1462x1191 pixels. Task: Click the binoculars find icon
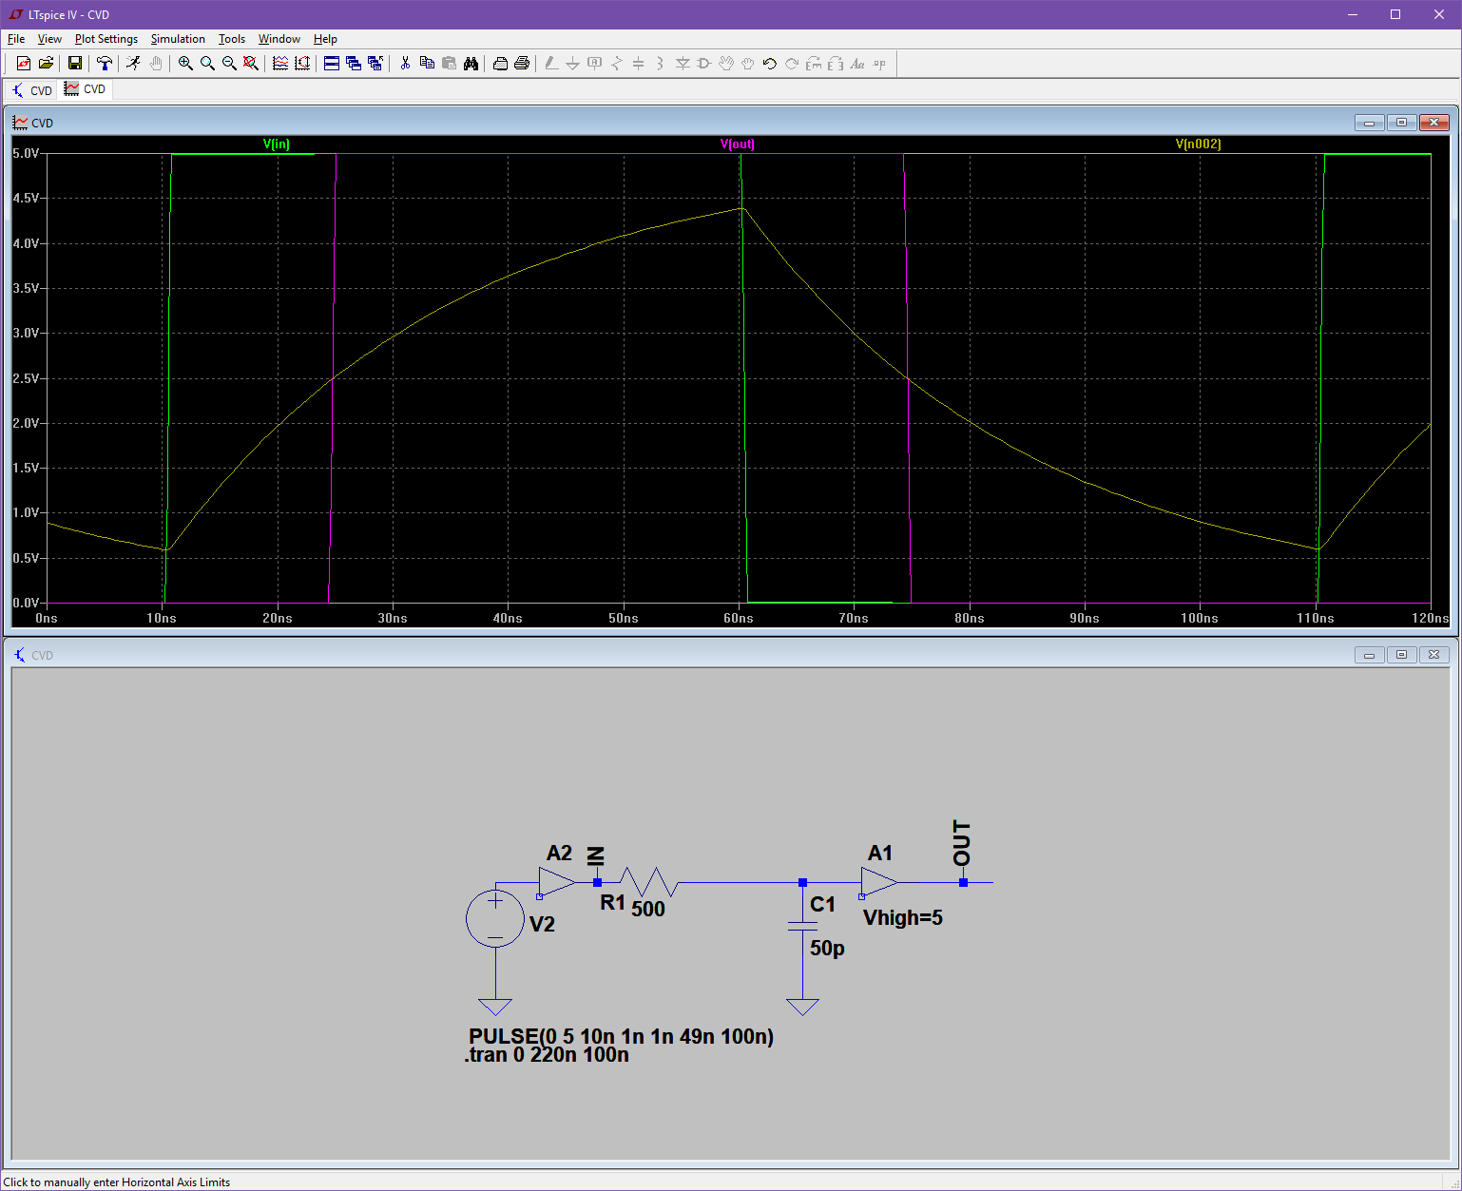click(471, 64)
